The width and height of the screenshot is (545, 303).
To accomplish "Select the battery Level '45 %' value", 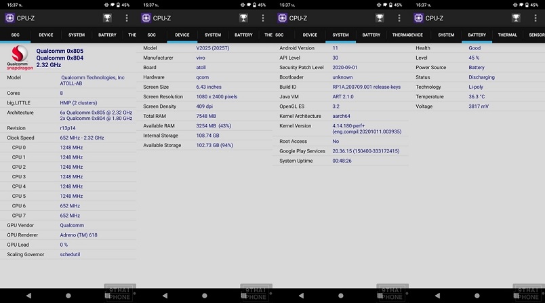I will pos(474,58).
